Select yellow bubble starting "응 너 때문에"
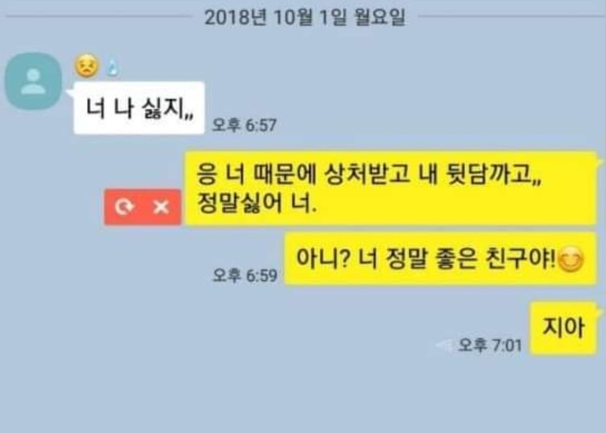The width and height of the screenshot is (606, 433). coord(391,188)
